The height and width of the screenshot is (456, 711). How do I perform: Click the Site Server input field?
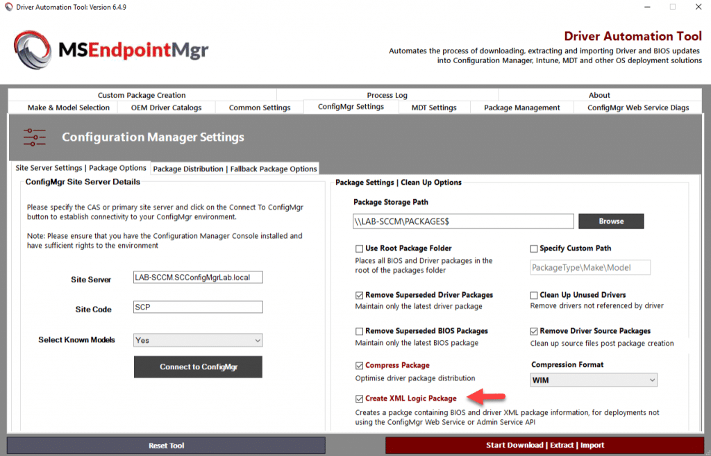click(x=198, y=278)
